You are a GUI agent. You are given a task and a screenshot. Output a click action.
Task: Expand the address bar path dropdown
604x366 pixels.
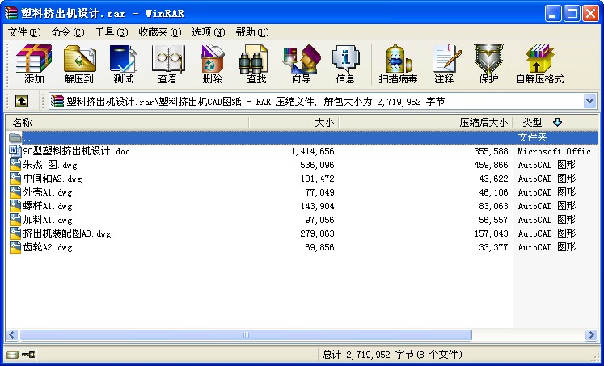tap(589, 101)
